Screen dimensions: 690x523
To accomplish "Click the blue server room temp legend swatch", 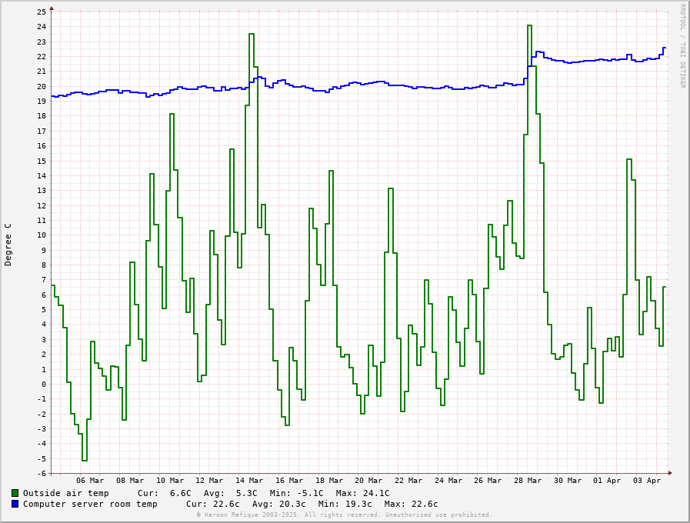I will 15,504.
